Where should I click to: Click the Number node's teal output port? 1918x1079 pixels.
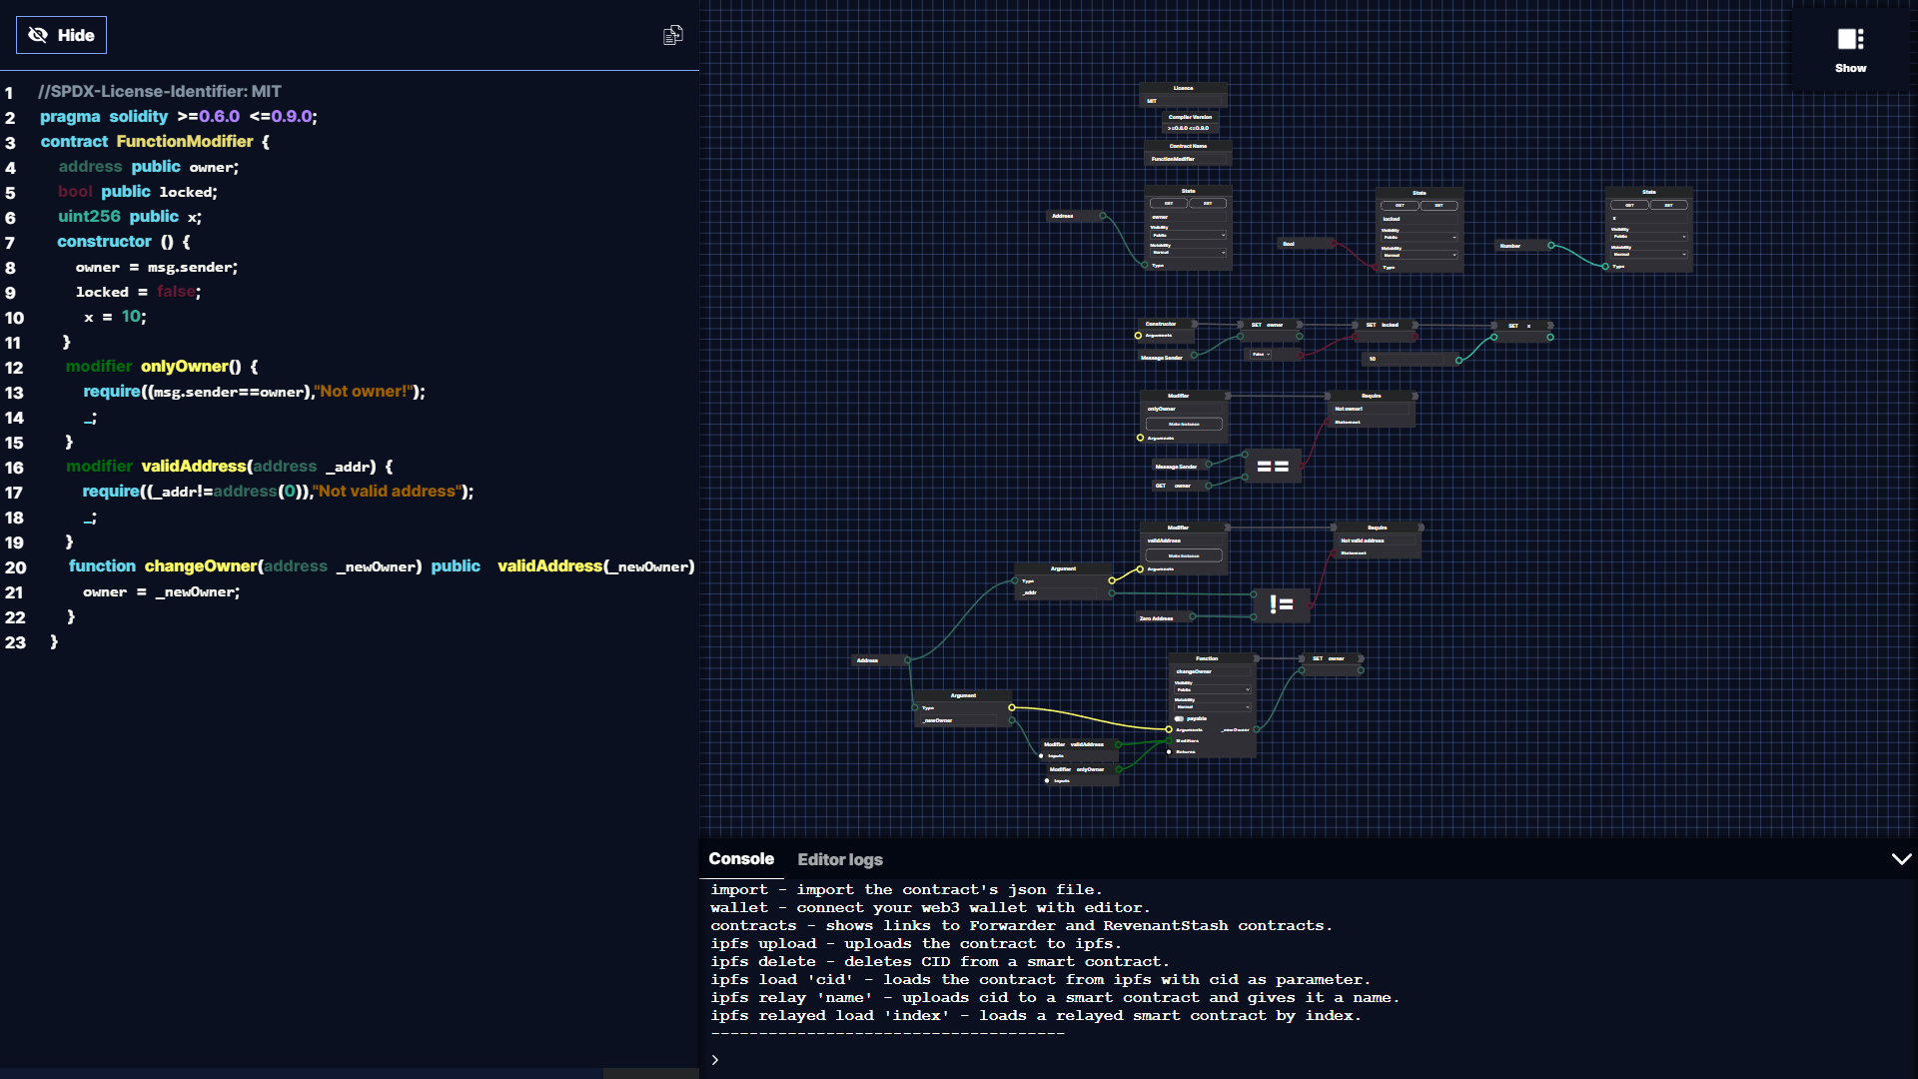tap(1550, 246)
